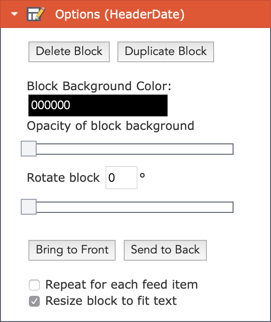The image size is (271, 322).
Task: Delete the selected block
Action: 69,52
